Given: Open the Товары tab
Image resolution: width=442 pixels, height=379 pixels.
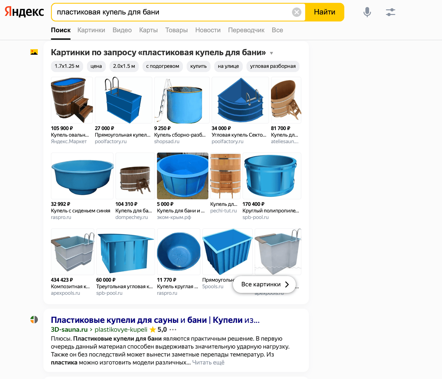Looking at the screenshot, I should (177, 30).
